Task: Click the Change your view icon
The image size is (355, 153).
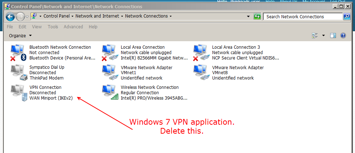Action: click(x=315, y=35)
